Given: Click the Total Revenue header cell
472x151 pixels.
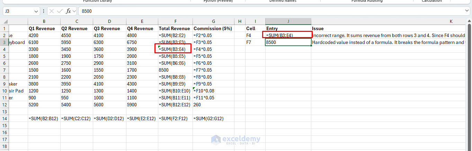Looking at the screenshot, I should (175, 28).
